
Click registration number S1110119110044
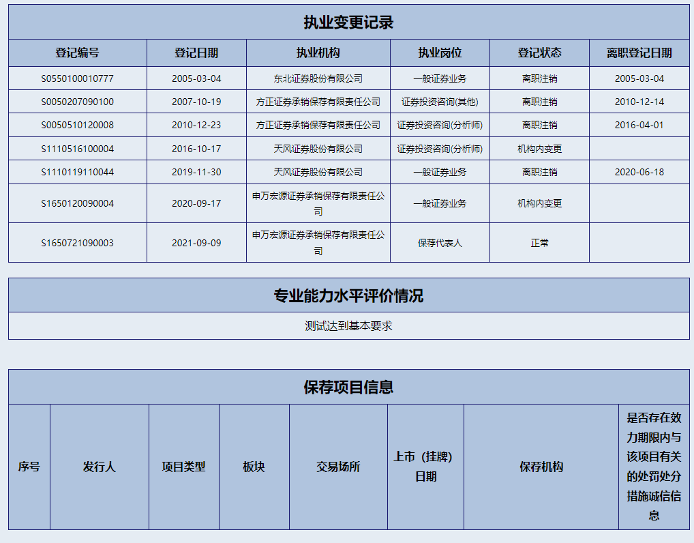coord(78,173)
